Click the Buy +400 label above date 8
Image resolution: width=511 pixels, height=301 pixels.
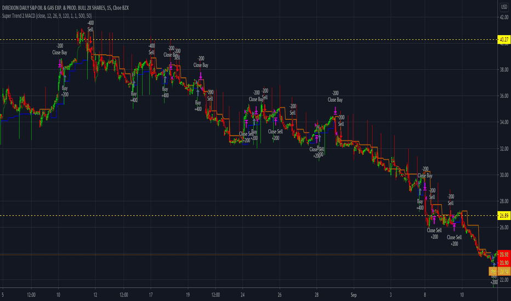[x=420, y=205]
